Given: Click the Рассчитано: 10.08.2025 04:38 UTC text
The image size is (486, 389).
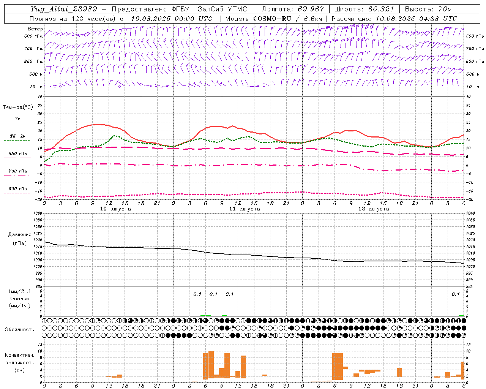Looking at the screenshot, I should [394, 19].
